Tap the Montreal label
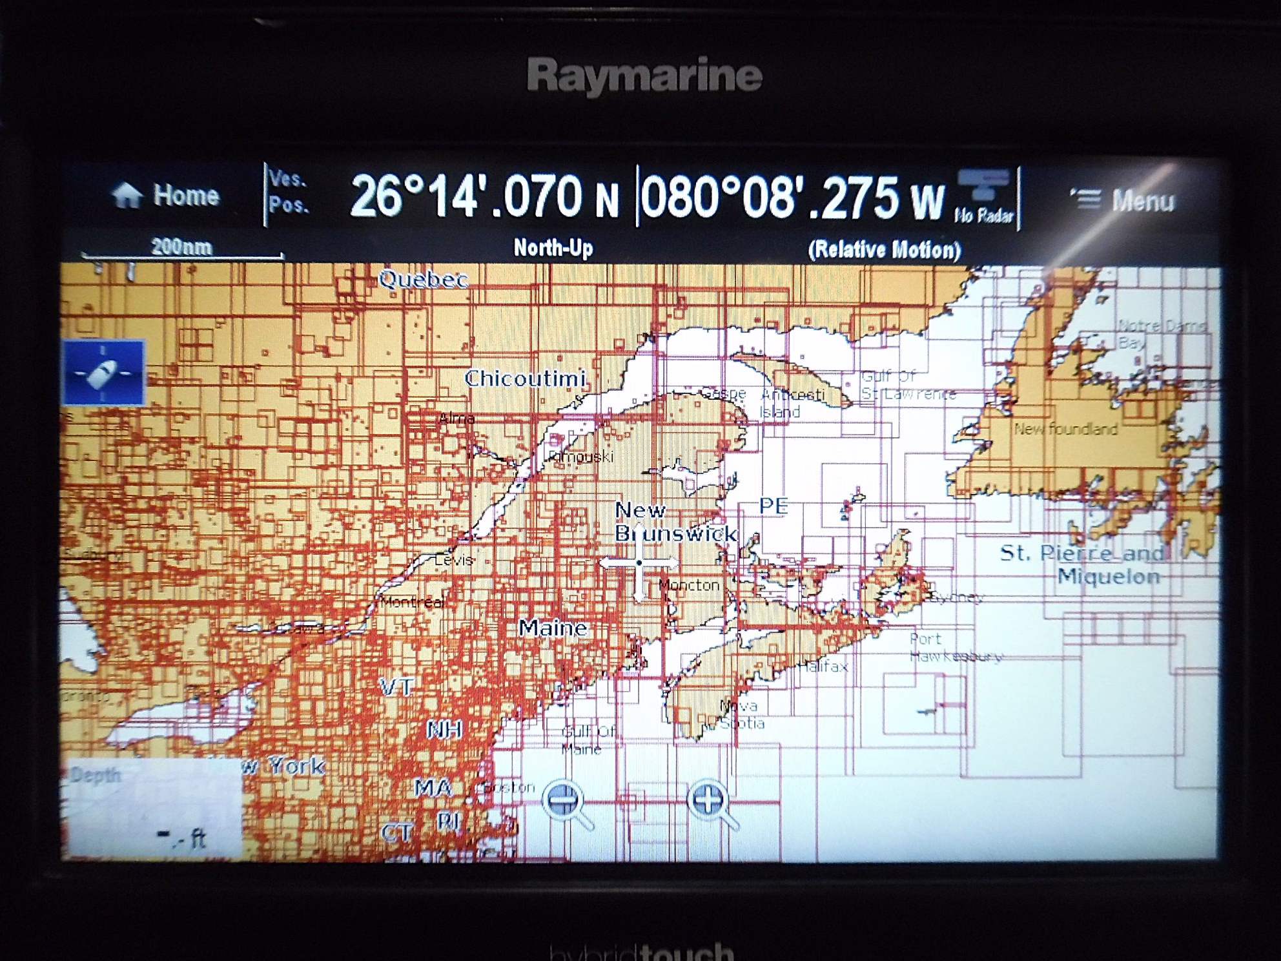1281x961 pixels. (x=413, y=602)
